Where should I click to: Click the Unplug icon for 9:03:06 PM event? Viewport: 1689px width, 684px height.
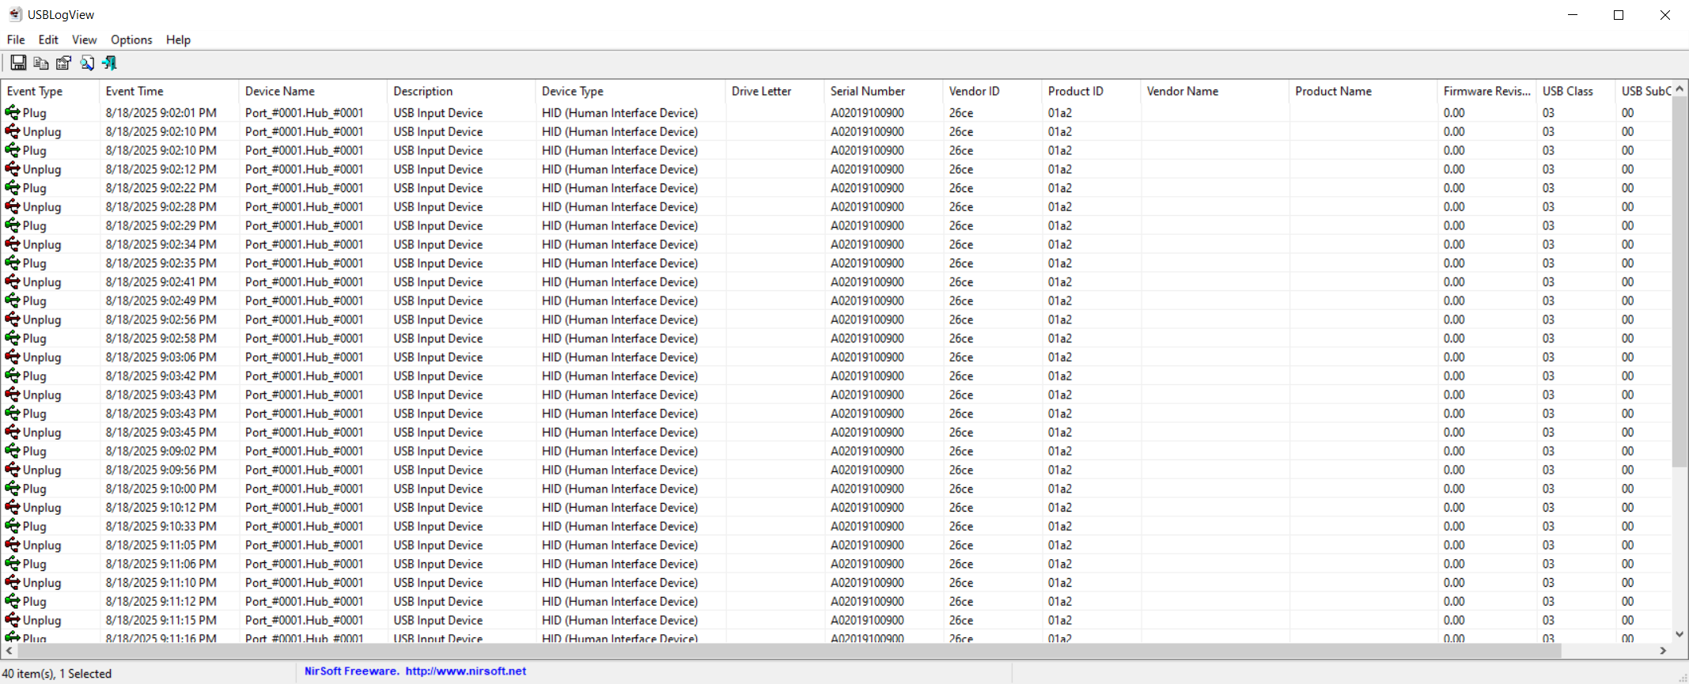pos(13,357)
